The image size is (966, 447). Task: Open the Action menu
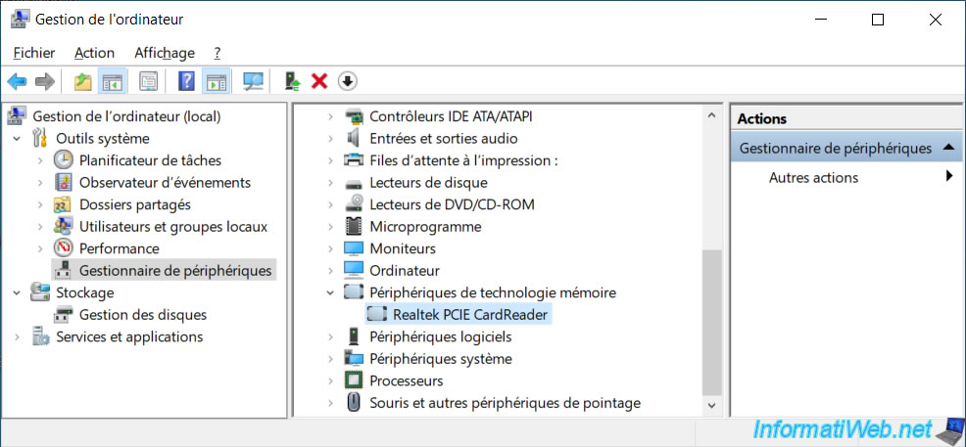point(94,53)
